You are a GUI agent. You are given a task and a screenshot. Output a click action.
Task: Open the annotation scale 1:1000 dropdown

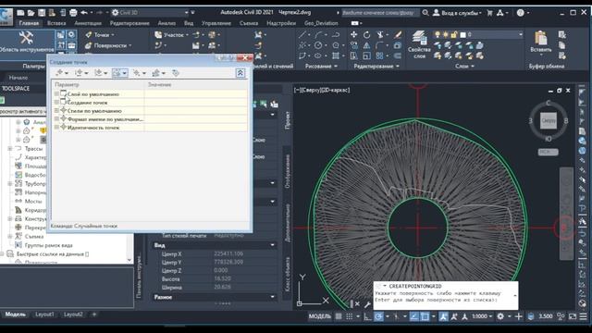click(481, 316)
